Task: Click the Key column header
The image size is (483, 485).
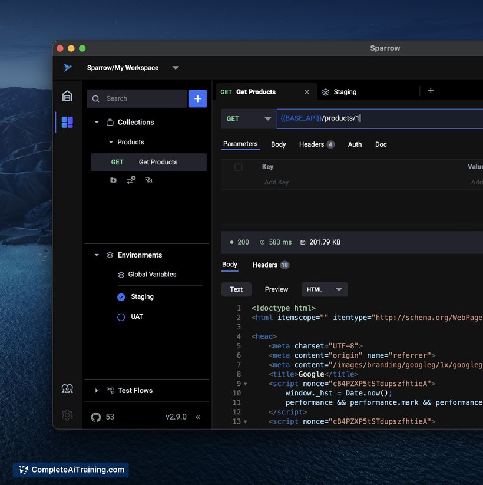Action: point(267,167)
